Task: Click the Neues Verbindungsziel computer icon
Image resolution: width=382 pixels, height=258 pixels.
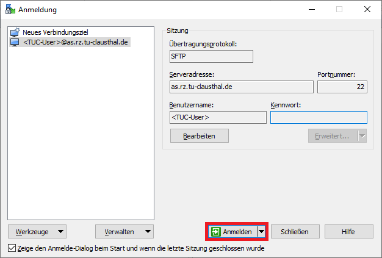Action: (x=15, y=32)
